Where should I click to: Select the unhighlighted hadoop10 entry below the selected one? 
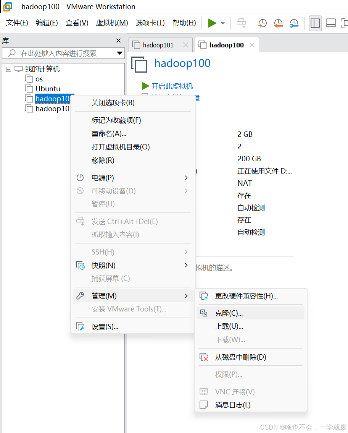point(52,109)
